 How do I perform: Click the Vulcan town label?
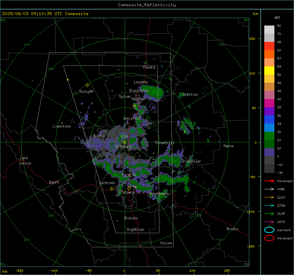coord(166,243)
